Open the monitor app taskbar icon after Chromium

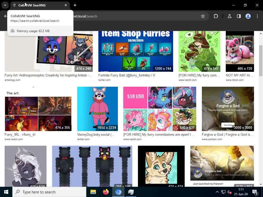(131, 192)
